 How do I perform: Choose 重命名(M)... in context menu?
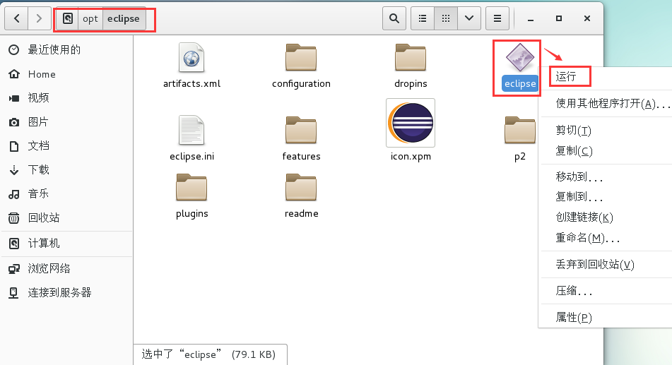pos(605,237)
